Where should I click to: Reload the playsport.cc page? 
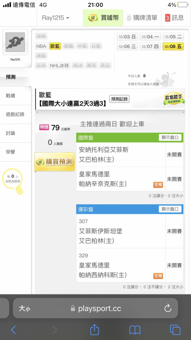point(168,308)
